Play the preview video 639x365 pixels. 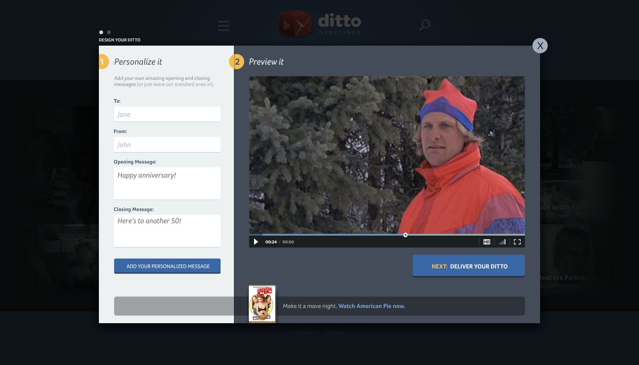click(x=256, y=241)
